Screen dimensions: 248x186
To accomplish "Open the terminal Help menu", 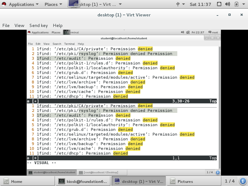I will click(81, 44).
